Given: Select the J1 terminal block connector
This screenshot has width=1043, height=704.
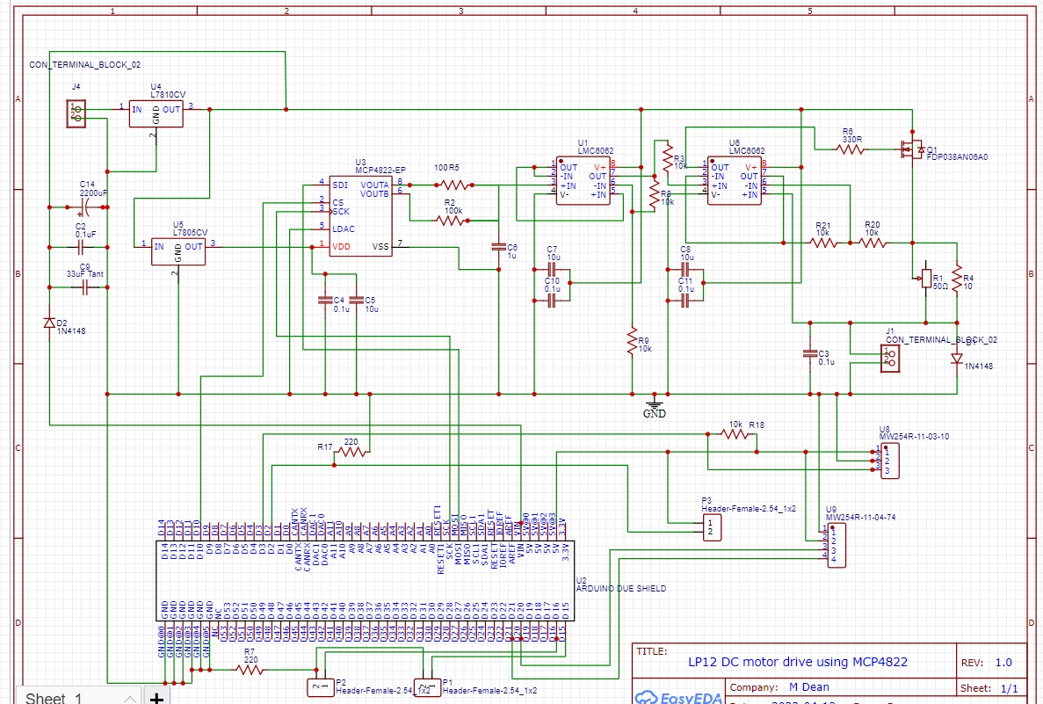Looking at the screenshot, I should [891, 359].
